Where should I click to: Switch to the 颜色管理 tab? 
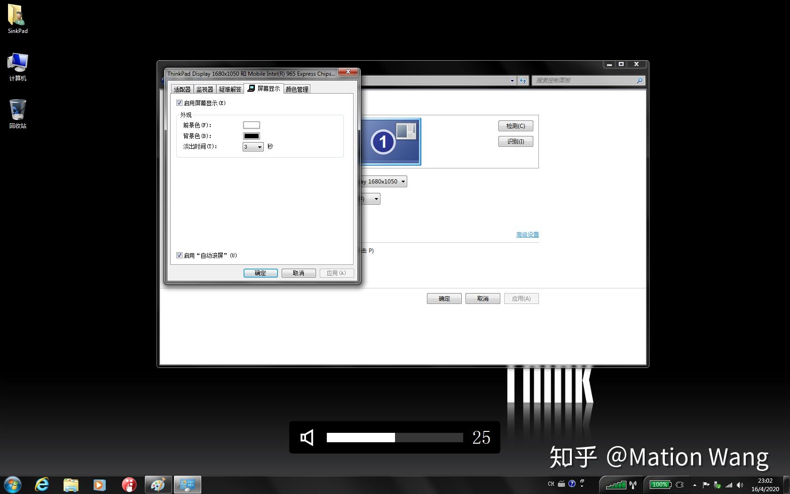pos(297,88)
